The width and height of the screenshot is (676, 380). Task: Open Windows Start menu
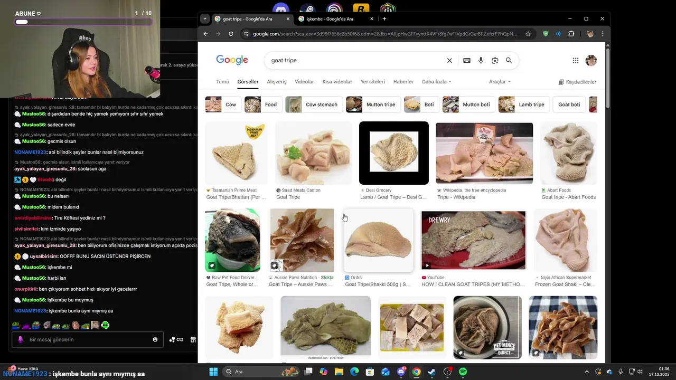pyautogui.click(x=213, y=372)
